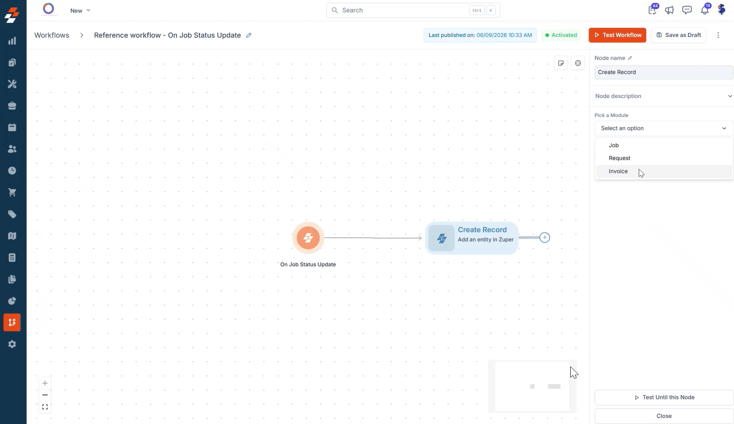The width and height of the screenshot is (734, 424).
Task: Open the map sidebar icon
Action: [x=12, y=236]
